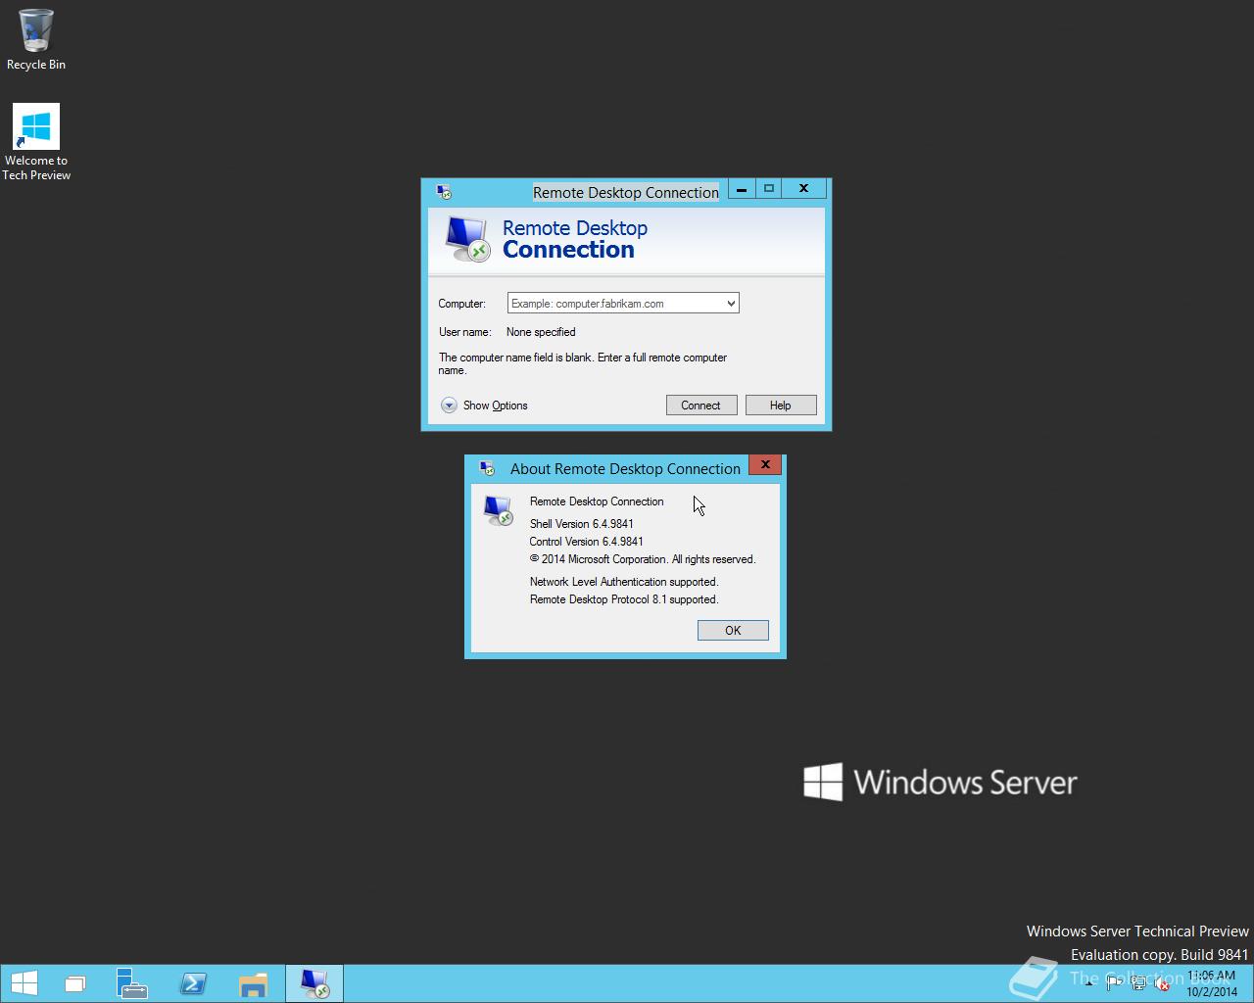
Task: Click the 'None specified' user name text
Action: [541, 332]
